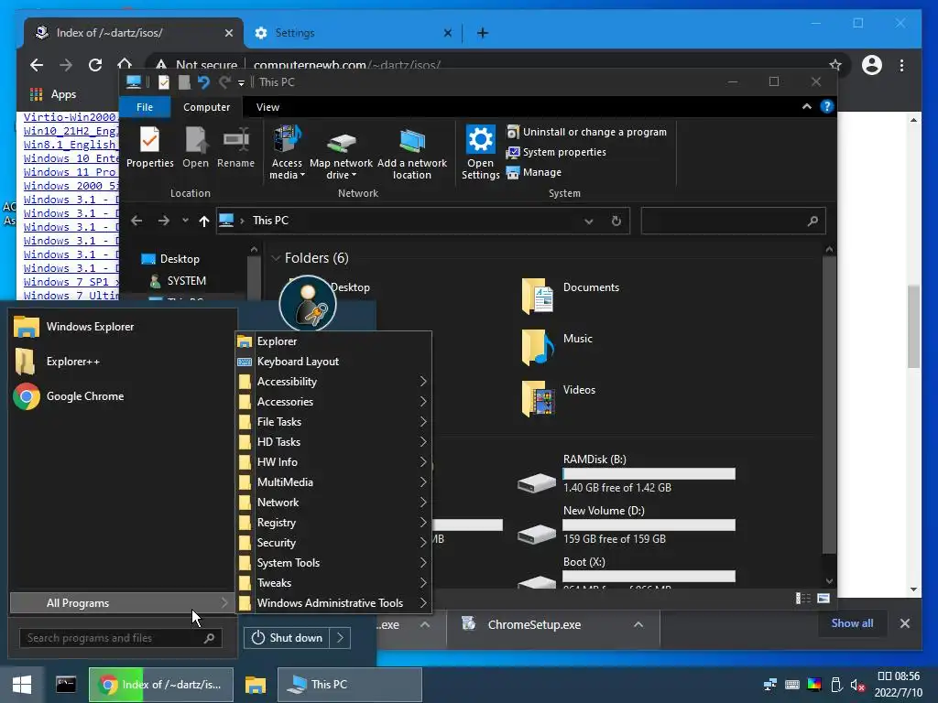Image resolution: width=938 pixels, height=703 pixels.
Task: Switch to large icons view layout icon
Action: tap(823, 599)
